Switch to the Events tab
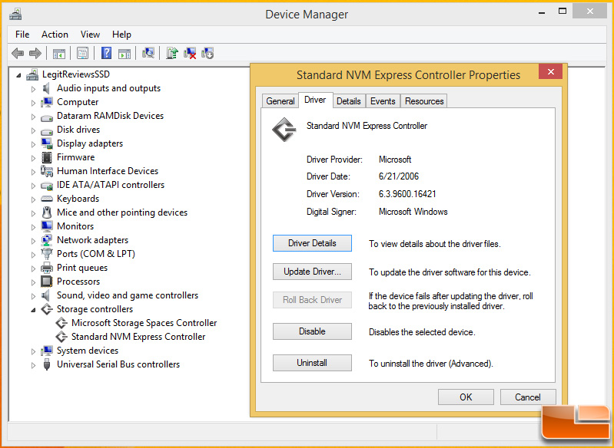Viewport: 614px width, 448px height. 383,101
